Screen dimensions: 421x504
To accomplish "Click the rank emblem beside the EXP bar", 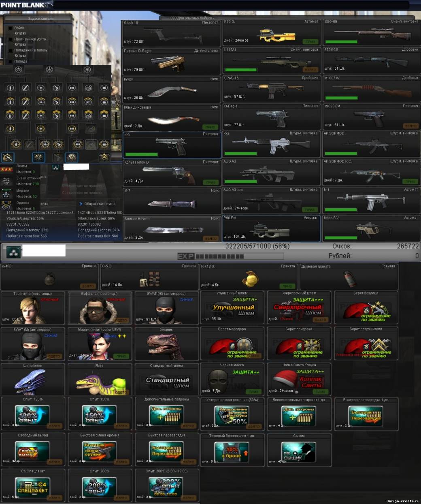I will click(x=13, y=252).
